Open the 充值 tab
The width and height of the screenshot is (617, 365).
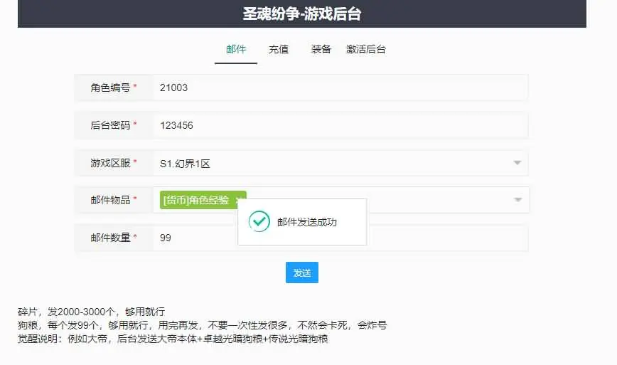(279, 49)
